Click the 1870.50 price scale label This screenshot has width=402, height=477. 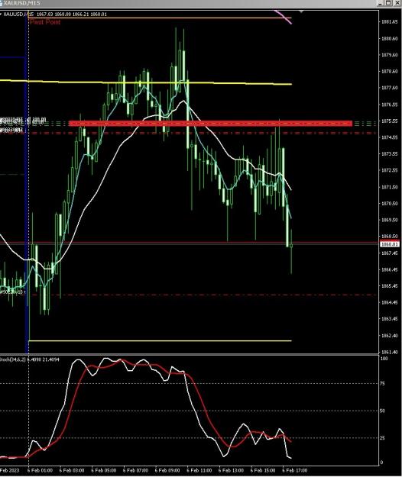[x=390, y=204]
